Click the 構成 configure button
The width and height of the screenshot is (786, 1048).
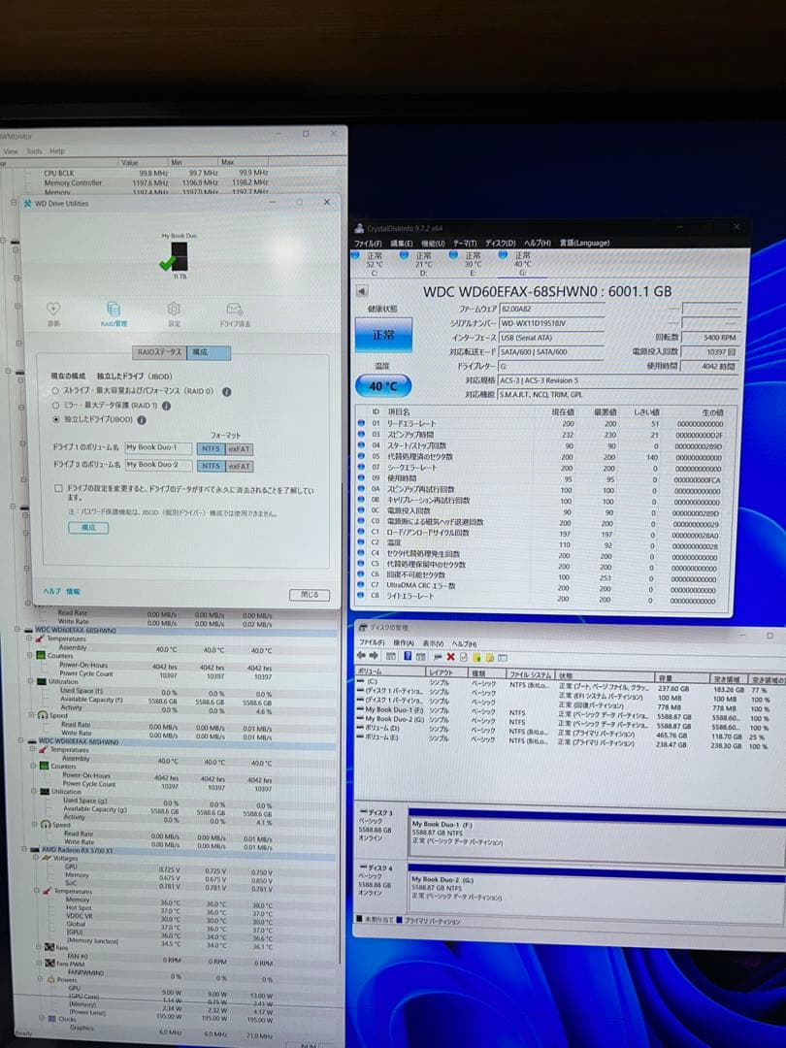[88, 527]
